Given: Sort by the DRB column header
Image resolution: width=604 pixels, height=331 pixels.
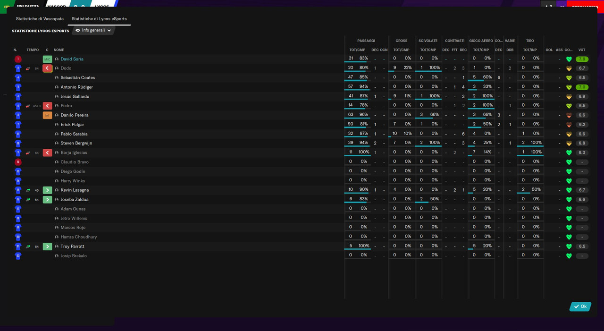Looking at the screenshot, I should pyautogui.click(x=510, y=50).
